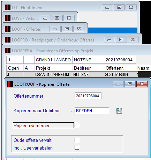Click the ROEDEN debiteur input field
Image resolution: width=151 pixels, height=160 pixels.
tap(92, 111)
